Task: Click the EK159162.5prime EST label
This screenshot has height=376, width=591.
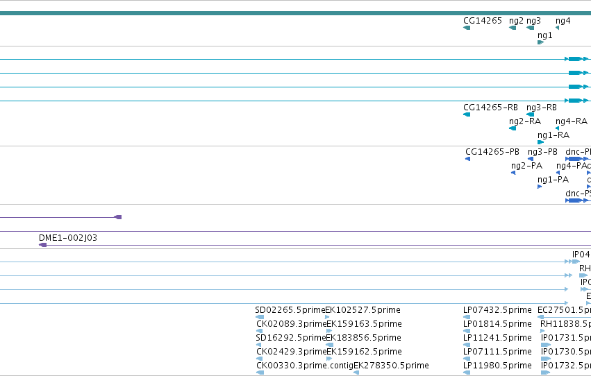Action: [364, 352]
